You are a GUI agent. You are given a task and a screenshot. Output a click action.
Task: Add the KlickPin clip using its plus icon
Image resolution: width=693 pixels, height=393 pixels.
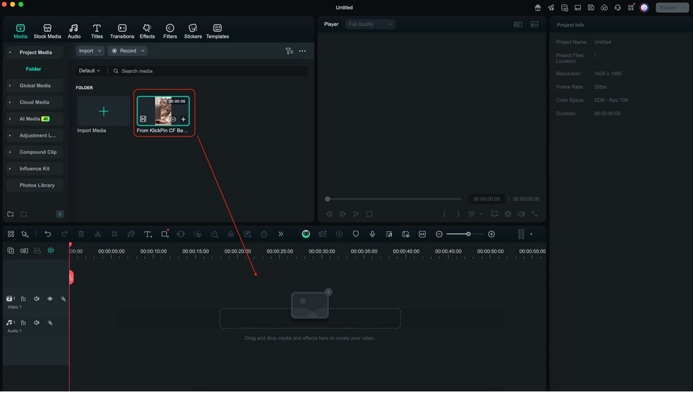click(x=184, y=119)
